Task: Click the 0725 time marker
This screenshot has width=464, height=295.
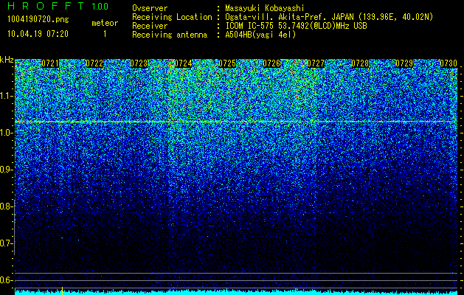Action: 227,63
